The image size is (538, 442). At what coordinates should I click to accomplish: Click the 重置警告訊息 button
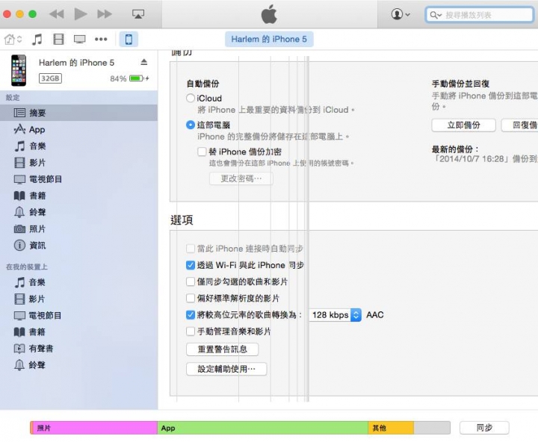tap(223, 349)
